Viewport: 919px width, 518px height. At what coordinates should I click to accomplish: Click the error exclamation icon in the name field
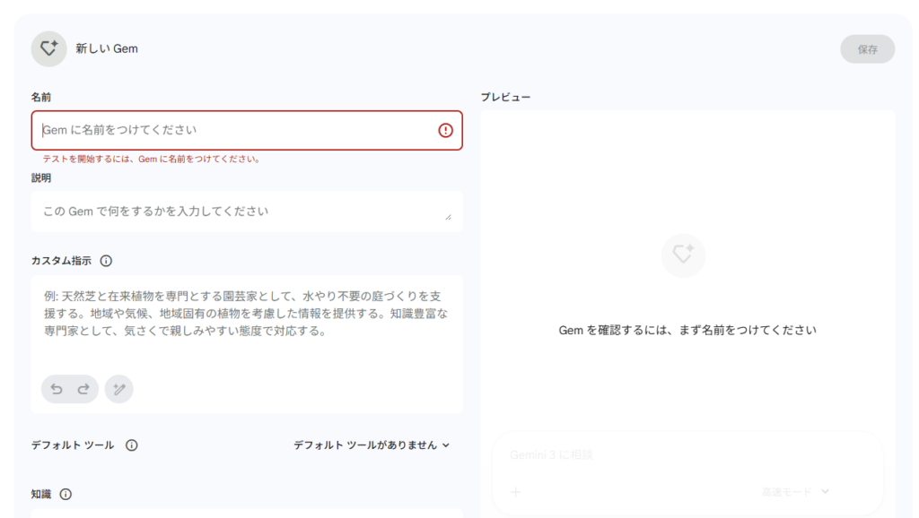pos(447,130)
